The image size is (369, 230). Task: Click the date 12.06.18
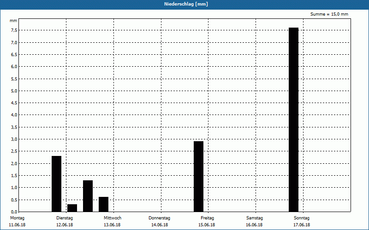click(x=65, y=225)
